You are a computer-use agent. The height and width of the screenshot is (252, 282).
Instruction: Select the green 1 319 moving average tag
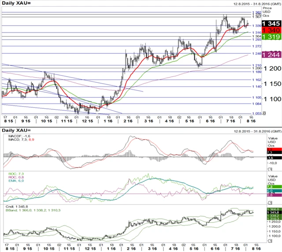270,37
